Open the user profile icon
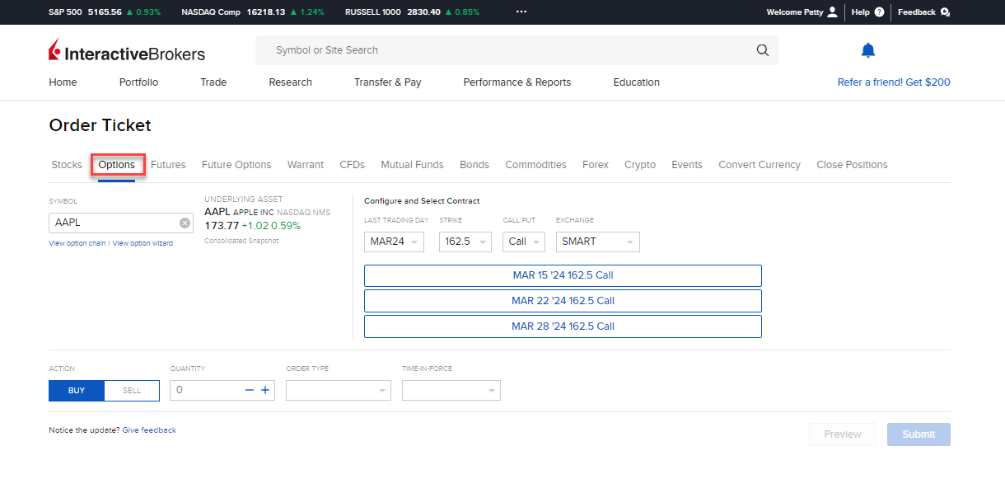 [832, 12]
